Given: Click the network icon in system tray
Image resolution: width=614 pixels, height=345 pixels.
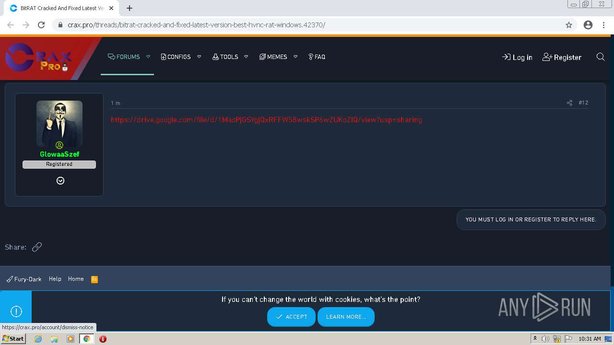Looking at the screenshot, I should tap(557, 339).
